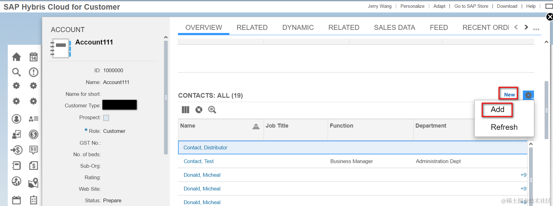Open Help in the top bar
Viewport: 553px width, 206px height.
pyautogui.click(x=531, y=6)
